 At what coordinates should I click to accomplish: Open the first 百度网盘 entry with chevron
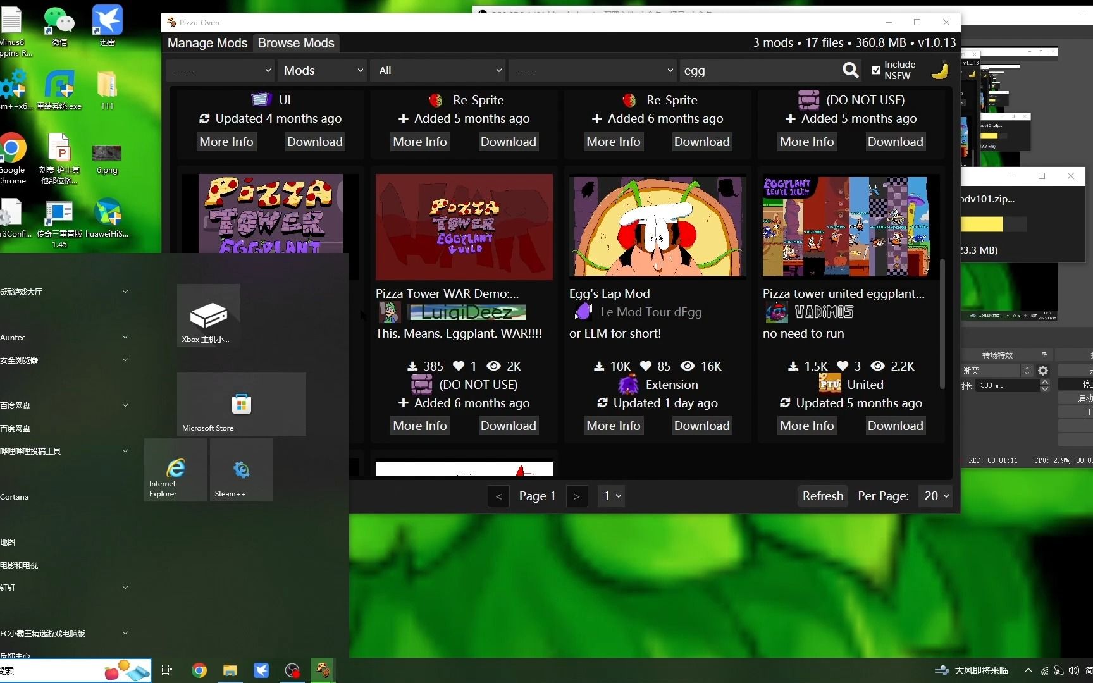coord(65,405)
